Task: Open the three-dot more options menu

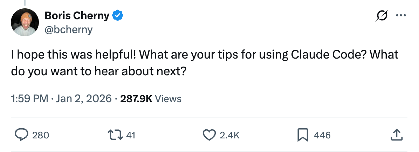Action: click(x=400, y=16)
